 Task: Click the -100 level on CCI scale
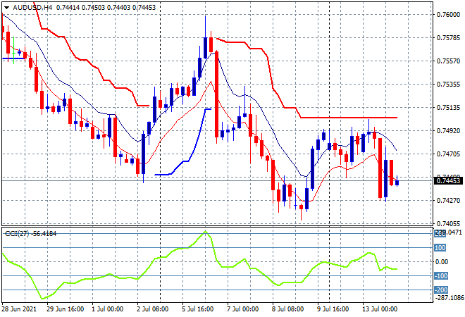440,276
